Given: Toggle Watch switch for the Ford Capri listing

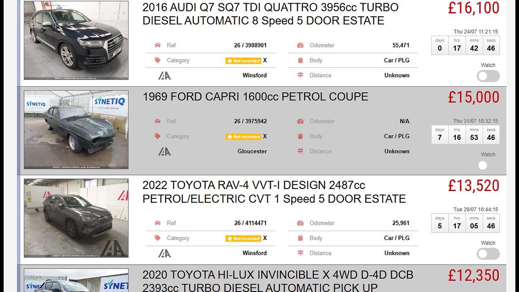Looking at the screenshot, I should click(488, 165).
